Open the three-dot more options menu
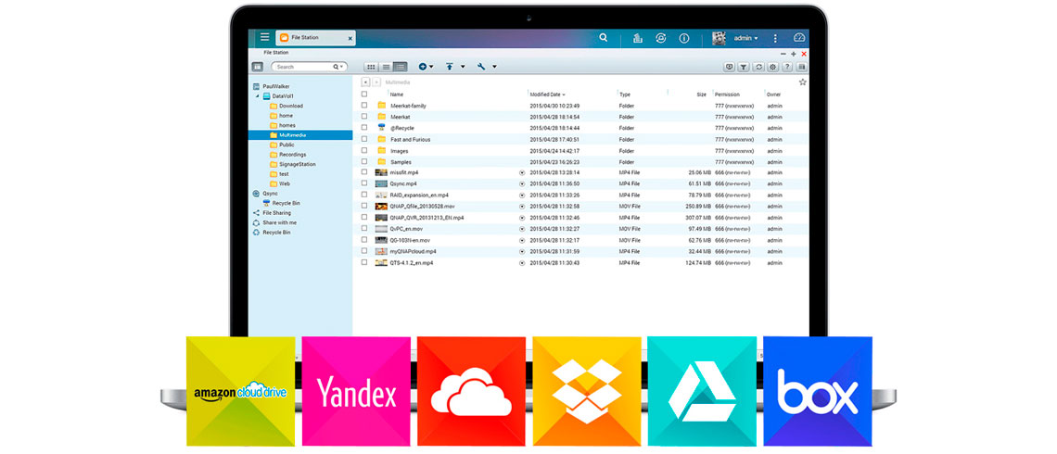 click(x=775, y=38)
